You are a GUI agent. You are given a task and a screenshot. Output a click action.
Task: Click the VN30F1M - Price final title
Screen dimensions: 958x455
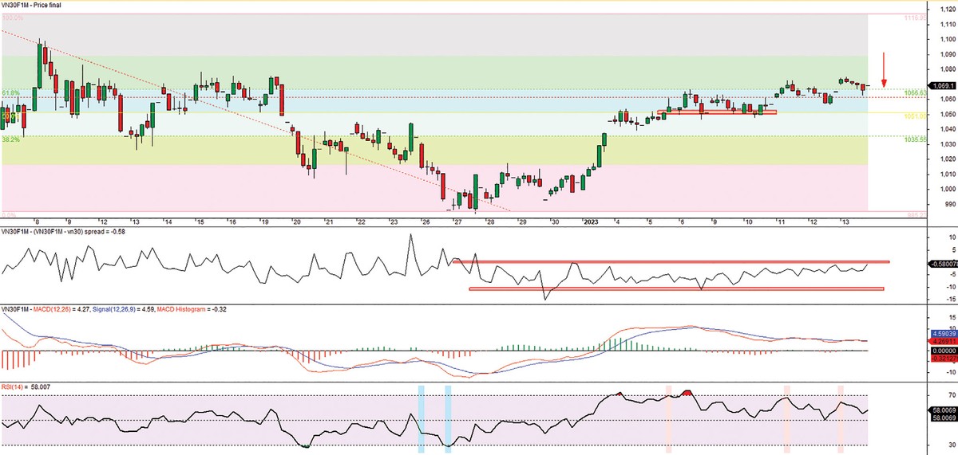34,6
